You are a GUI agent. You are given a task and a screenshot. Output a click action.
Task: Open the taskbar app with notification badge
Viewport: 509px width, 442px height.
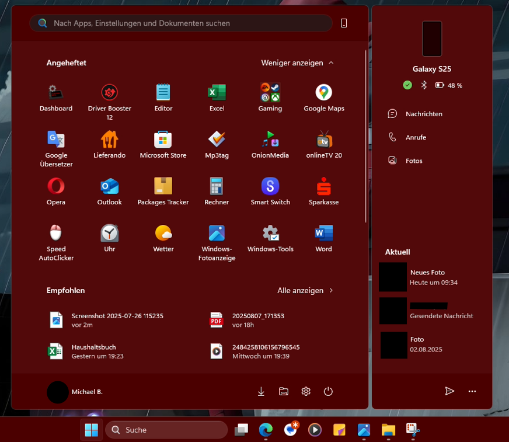pyautogui.click(x=291, y=429)
